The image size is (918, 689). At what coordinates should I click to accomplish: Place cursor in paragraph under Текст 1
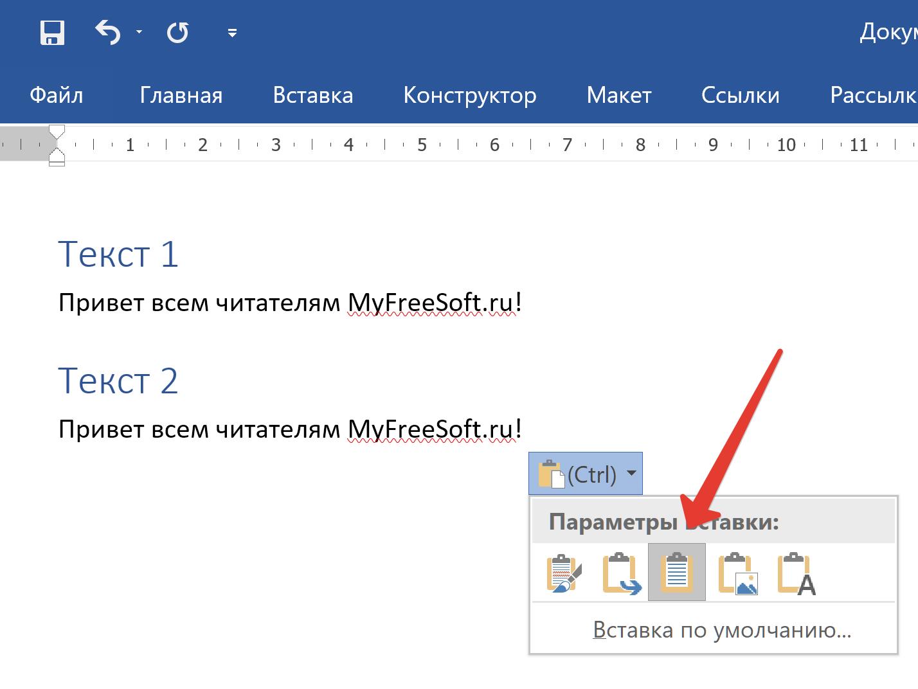(289, 303)
